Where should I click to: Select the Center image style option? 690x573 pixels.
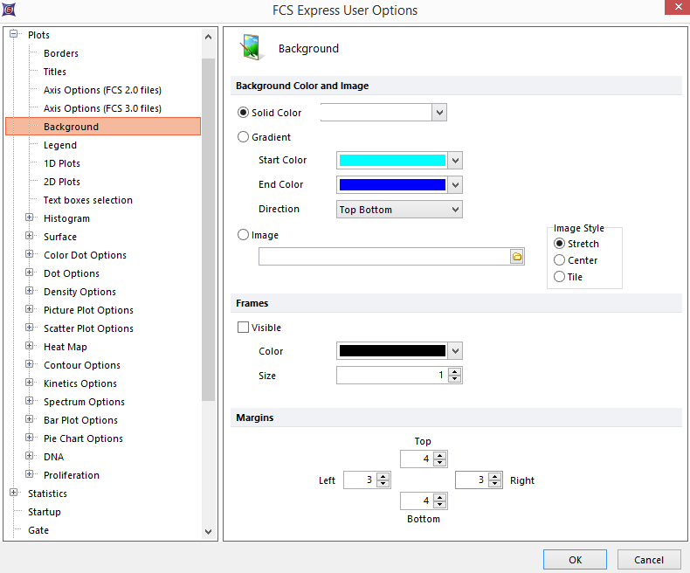560,260
